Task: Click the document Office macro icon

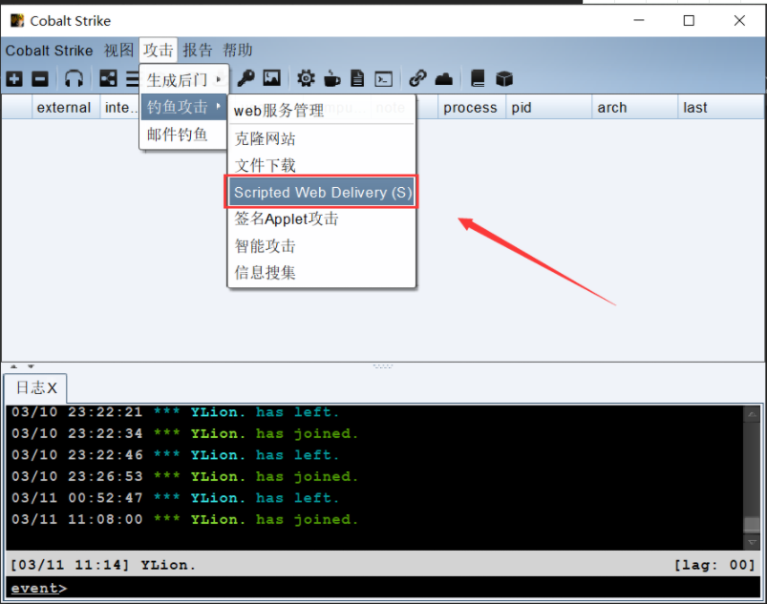Action: coord(357,78)
